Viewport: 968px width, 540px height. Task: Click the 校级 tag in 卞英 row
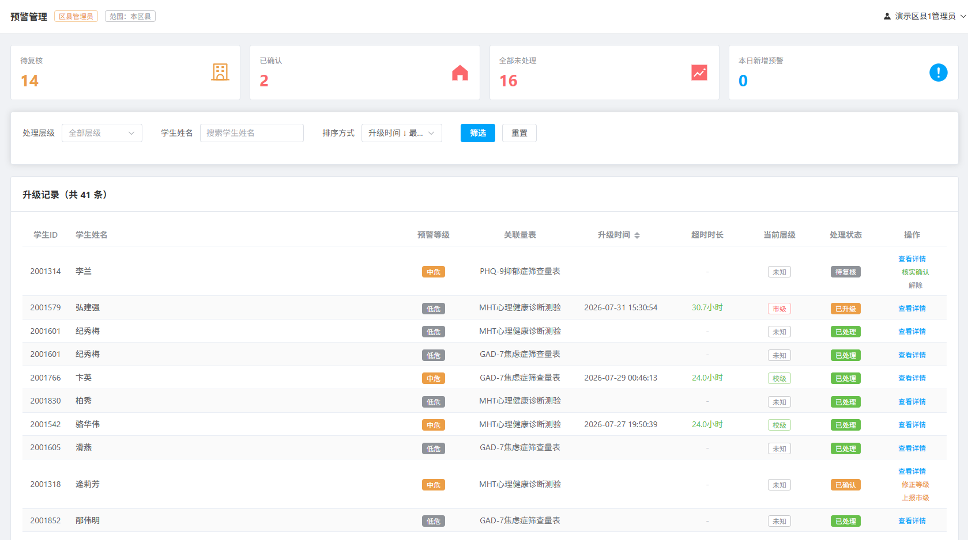tap(779, 378)
